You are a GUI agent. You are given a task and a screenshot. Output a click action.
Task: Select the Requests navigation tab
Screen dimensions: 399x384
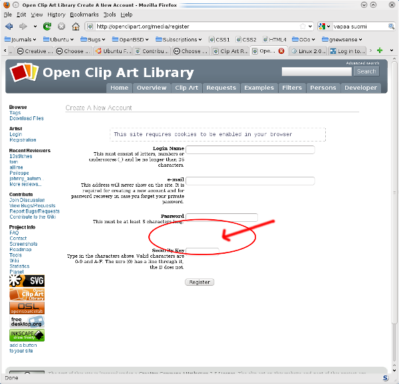(221, 88)
